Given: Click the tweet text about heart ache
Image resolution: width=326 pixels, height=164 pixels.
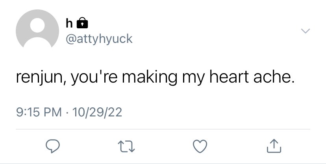Looking at the screenshot, I should pyautogui.click(x=155, y=77).
